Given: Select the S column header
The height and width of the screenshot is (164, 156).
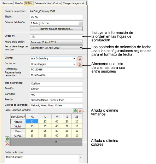Looking at the screenshot, I should click(x=67, y=117).
